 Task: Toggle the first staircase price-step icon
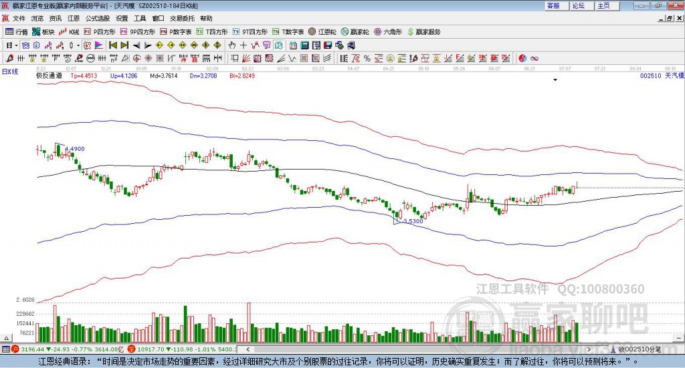[48, 45]
